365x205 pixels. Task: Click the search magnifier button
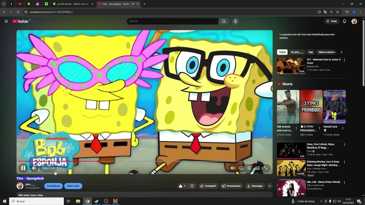pos(224,21)
